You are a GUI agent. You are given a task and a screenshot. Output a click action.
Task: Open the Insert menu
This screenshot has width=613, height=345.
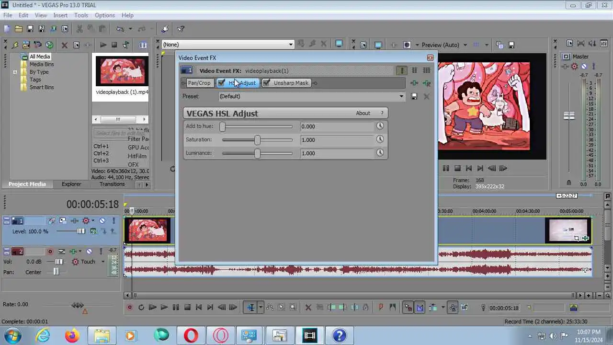coord(60,15)
